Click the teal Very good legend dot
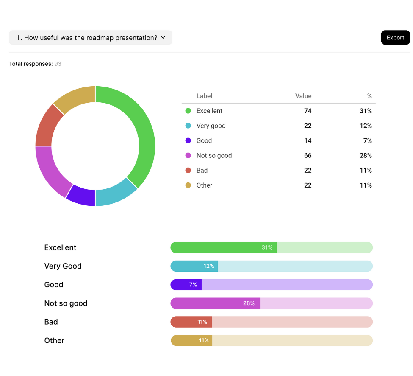Viewport: 413px width, 376px height. point(188,126)
